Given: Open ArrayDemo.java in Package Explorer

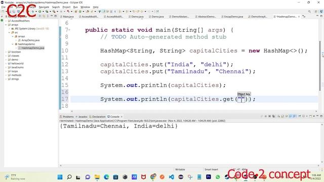Looking at the screenshot, I should (30, 40).
